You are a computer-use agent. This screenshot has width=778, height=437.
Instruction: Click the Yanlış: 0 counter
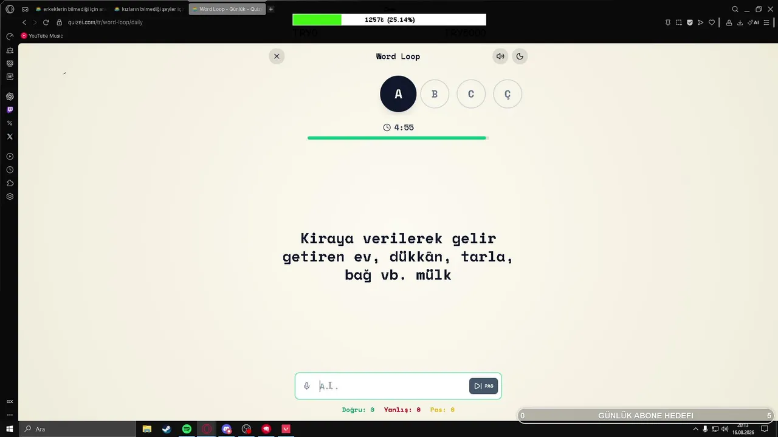coord(402,410)
